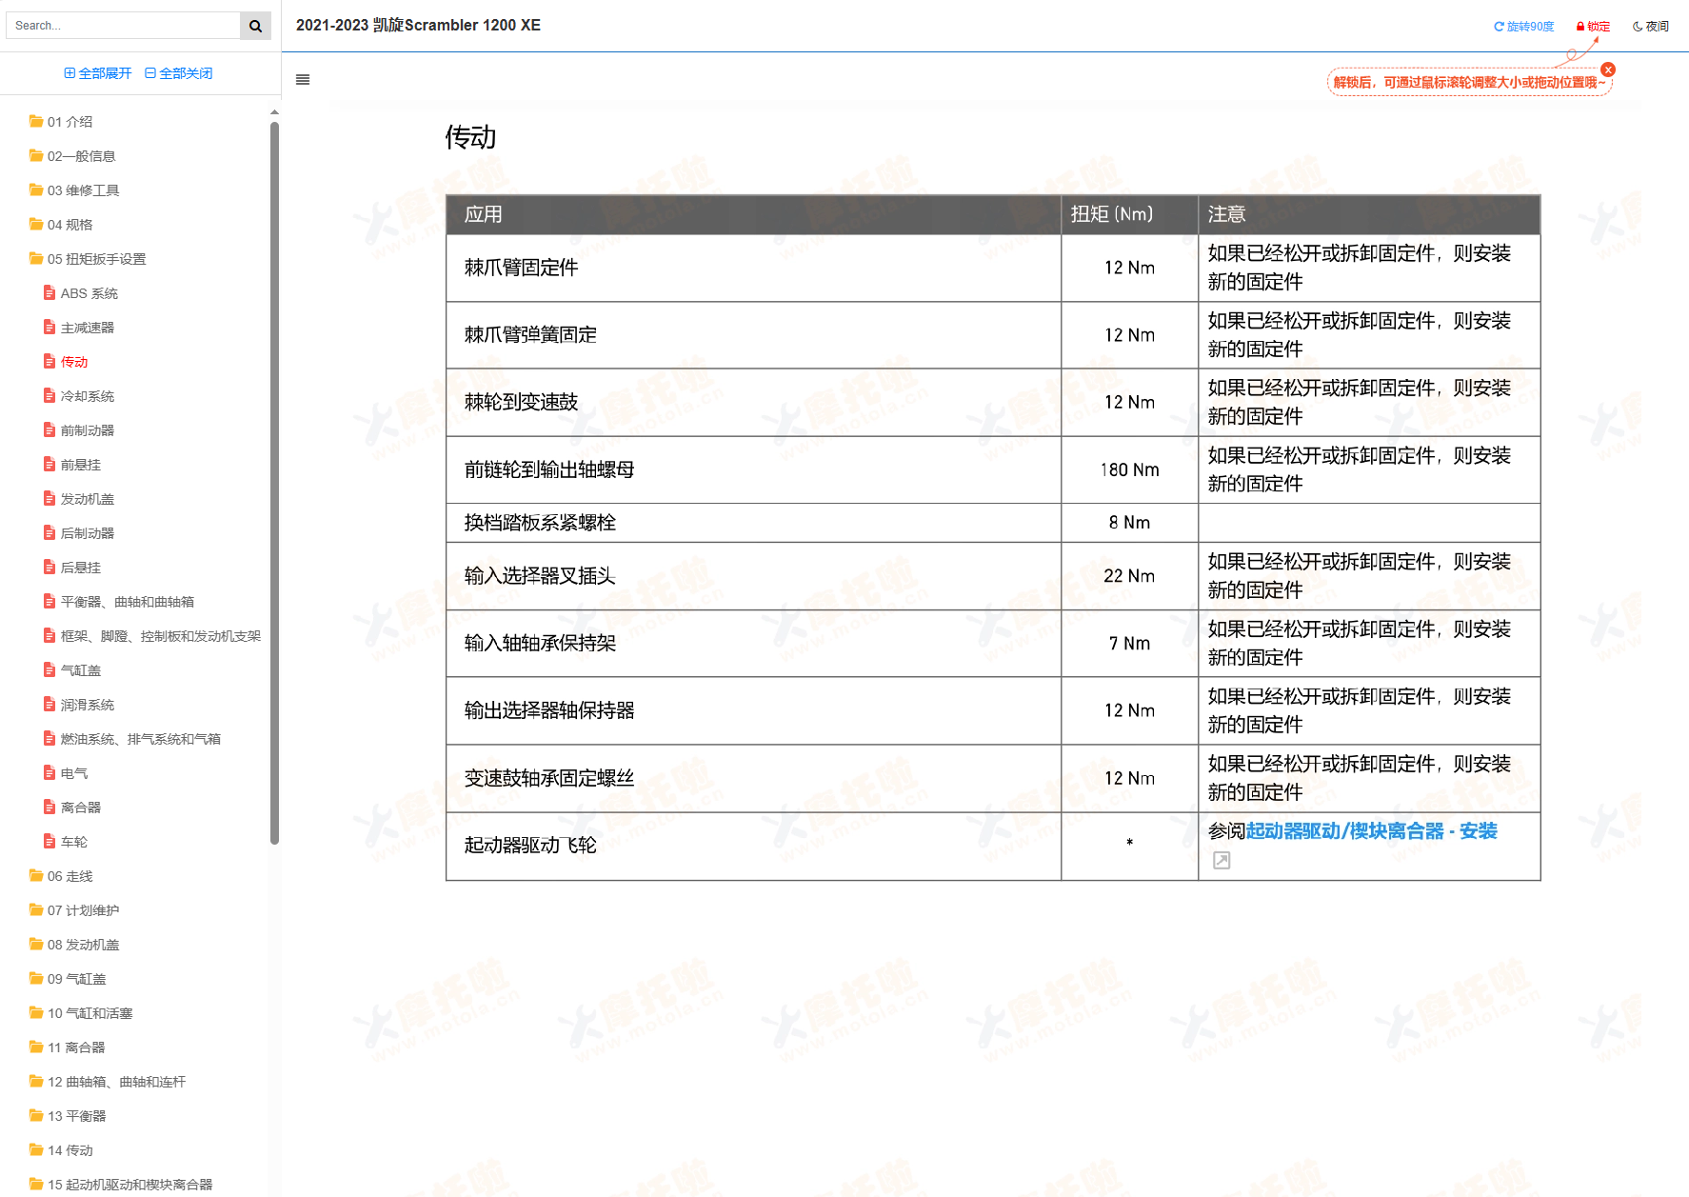
Task: Click the 180 Nm torque value
Action: click(x=1130, y=470)
